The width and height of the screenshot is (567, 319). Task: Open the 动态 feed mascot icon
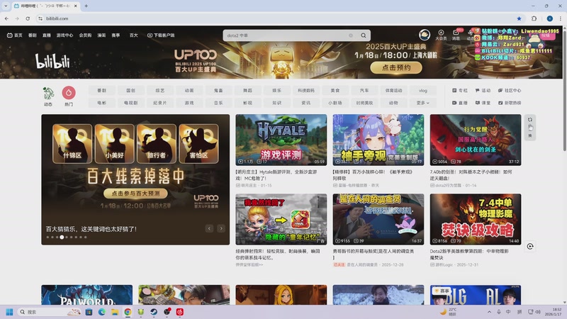48,94
